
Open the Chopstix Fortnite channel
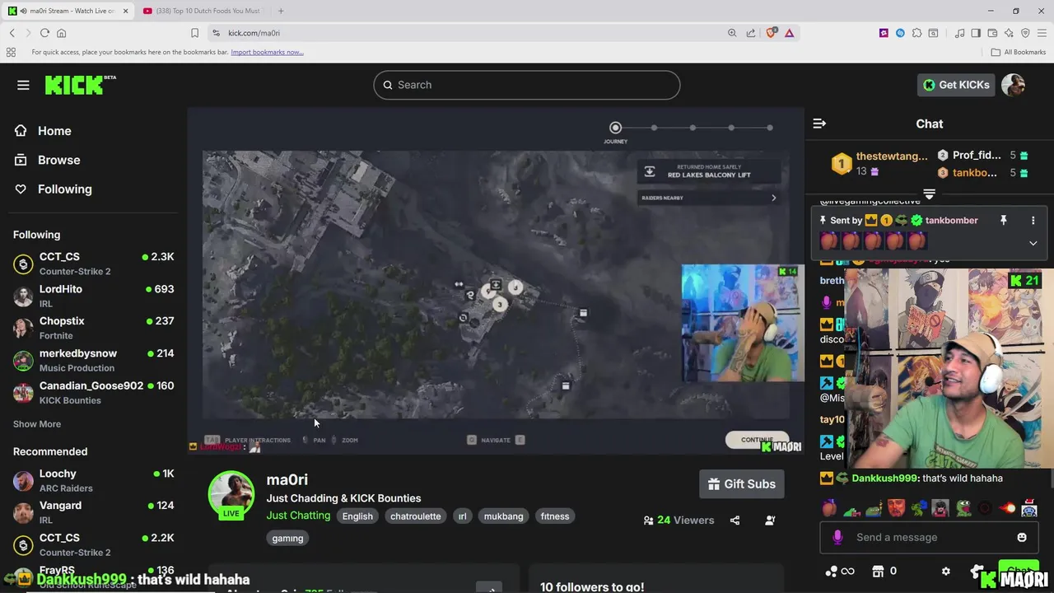point(93,328)
